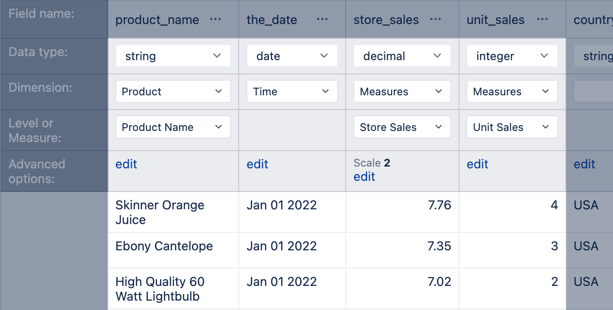Edit advanced options for product_name
Screen dimensions: 613x310
tap(126, 164)
